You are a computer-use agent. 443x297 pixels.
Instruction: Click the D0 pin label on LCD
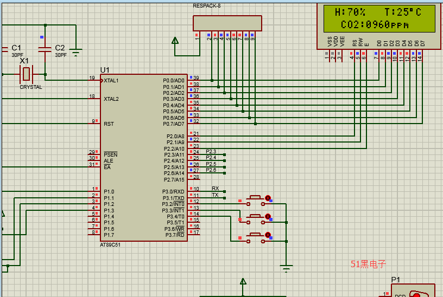[379, 43]
